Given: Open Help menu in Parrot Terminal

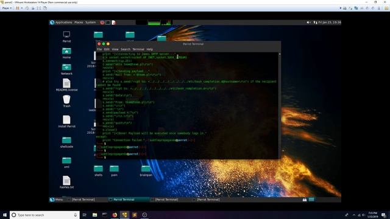Looking at the screenshot, I should pos(149,49).
